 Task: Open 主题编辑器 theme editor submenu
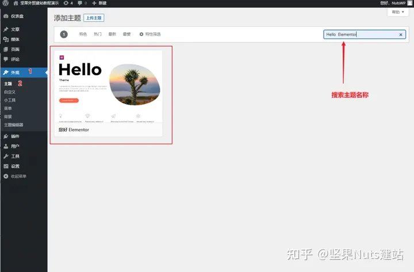pyautogui.click(x=13, y=125)
